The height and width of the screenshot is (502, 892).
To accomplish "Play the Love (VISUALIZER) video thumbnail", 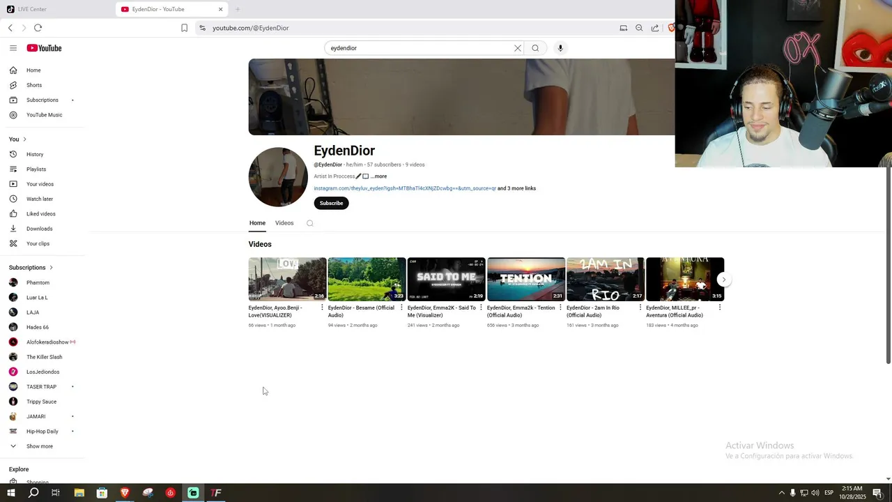I will (287, 280).
